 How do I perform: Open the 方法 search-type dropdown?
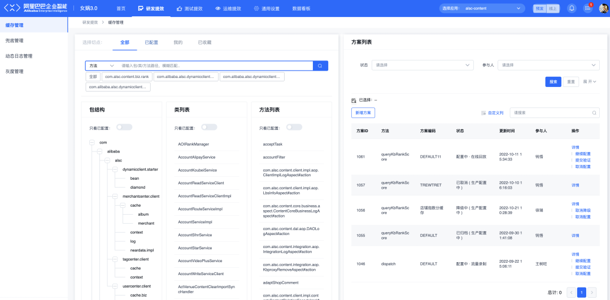(x=101, y=66)
